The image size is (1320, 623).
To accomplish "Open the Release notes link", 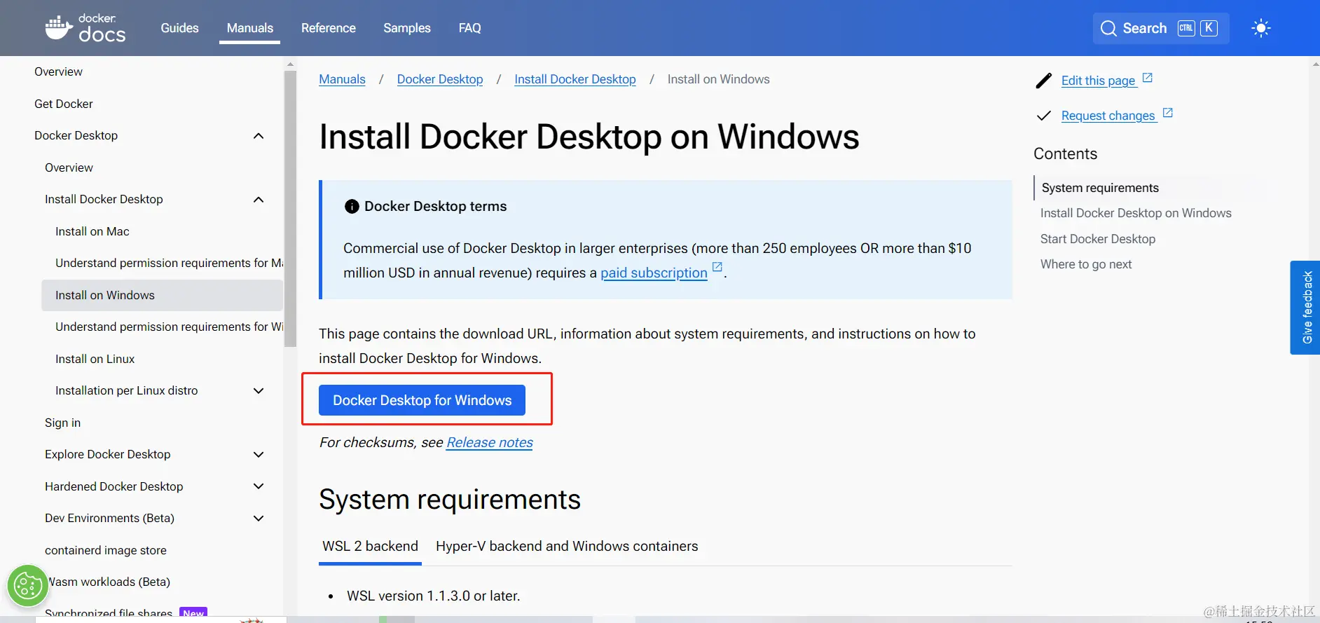I will coord(489,443).
